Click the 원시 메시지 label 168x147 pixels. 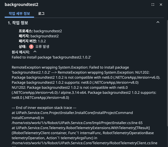(21, 52)
